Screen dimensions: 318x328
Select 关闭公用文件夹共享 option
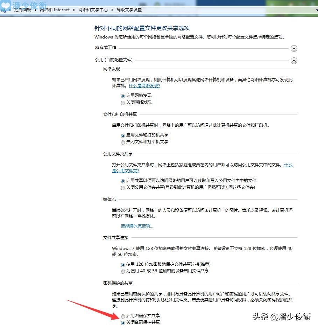122,188
